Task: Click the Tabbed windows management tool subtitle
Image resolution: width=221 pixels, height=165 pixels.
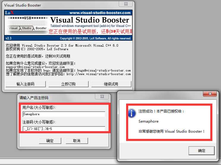Action: (x=91, y=26)
